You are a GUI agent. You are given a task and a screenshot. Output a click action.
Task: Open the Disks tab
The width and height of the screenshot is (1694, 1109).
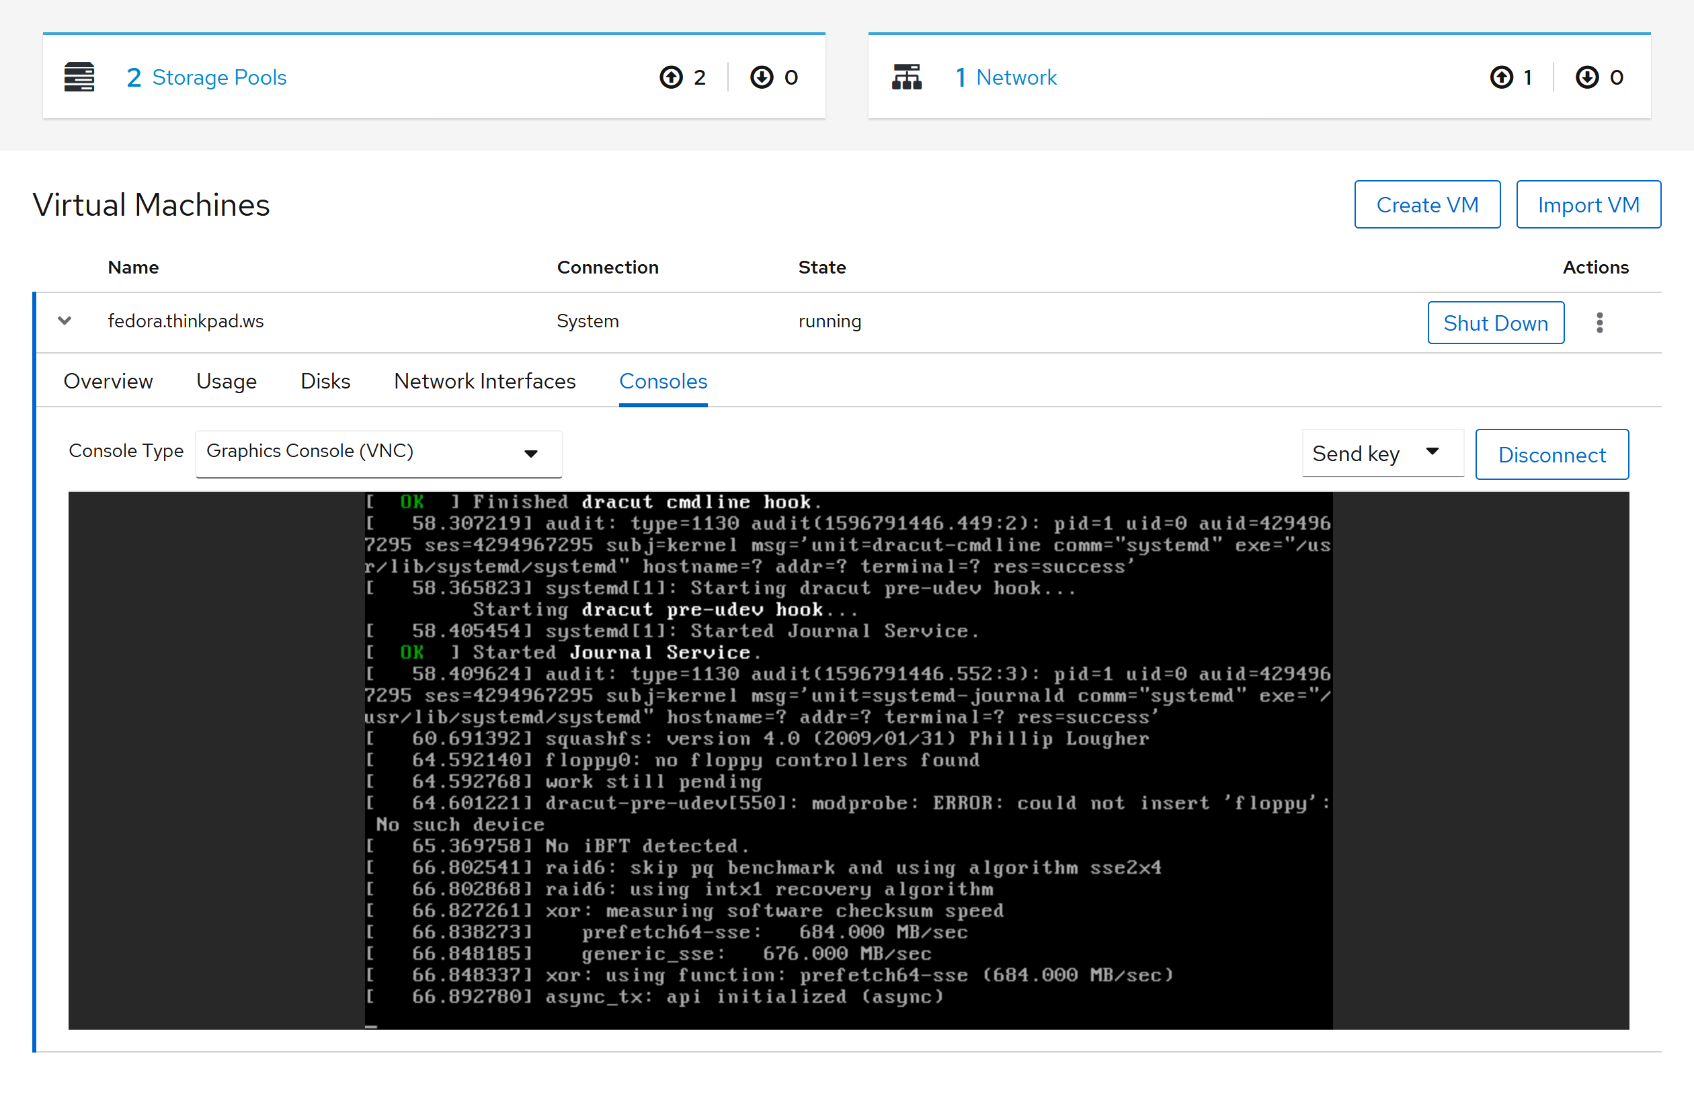(325, 382)
